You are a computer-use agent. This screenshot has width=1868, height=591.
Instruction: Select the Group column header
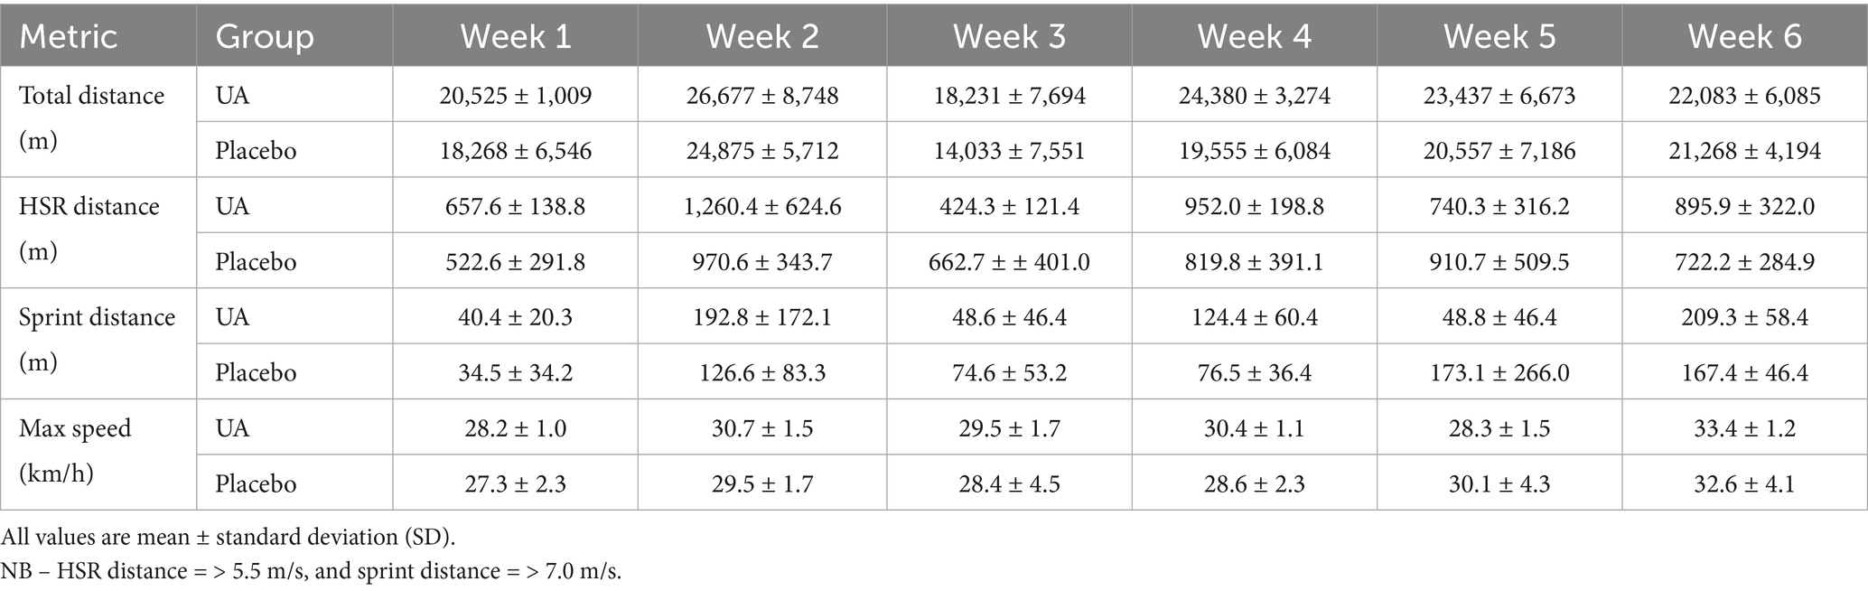click(x=265, y=36)
